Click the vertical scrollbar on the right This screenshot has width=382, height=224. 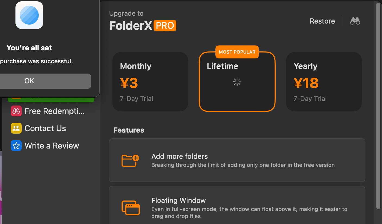(x=378, y=106)
